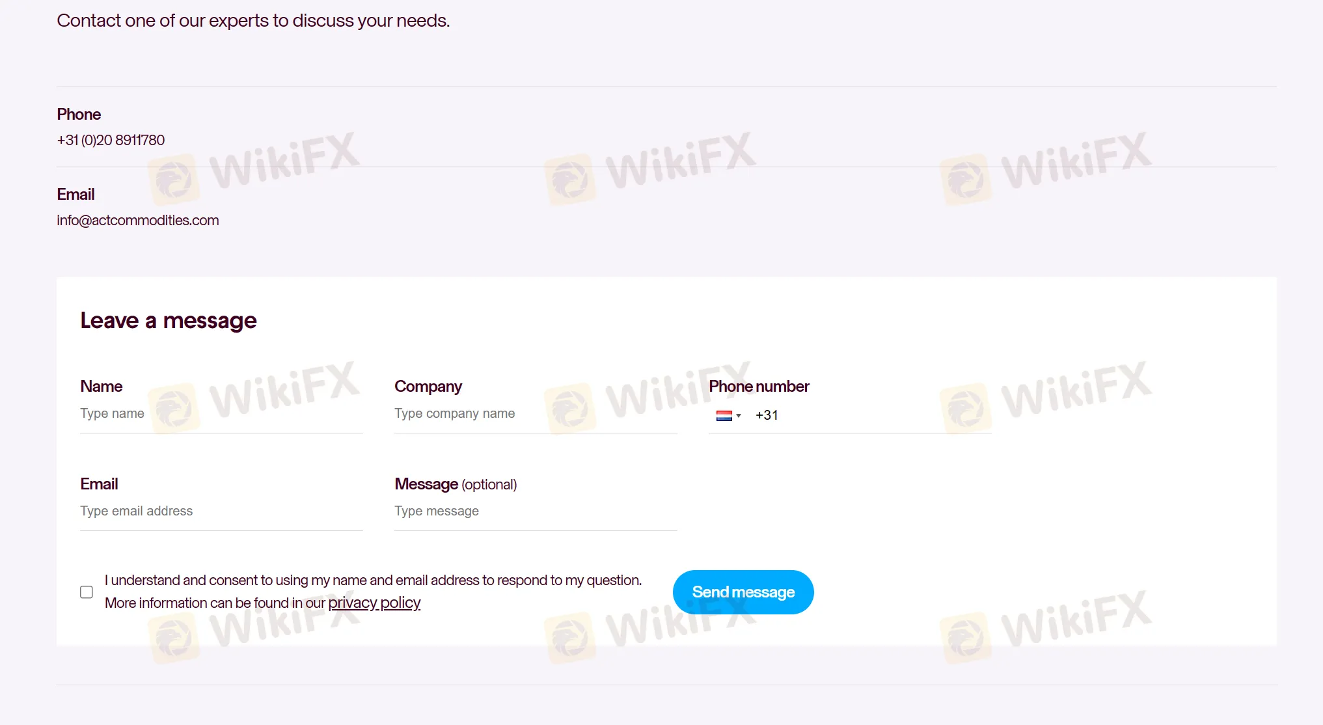Focus the Type company name field
The height and width of the screenshot is (725, 1323).
tap(536, 414)
